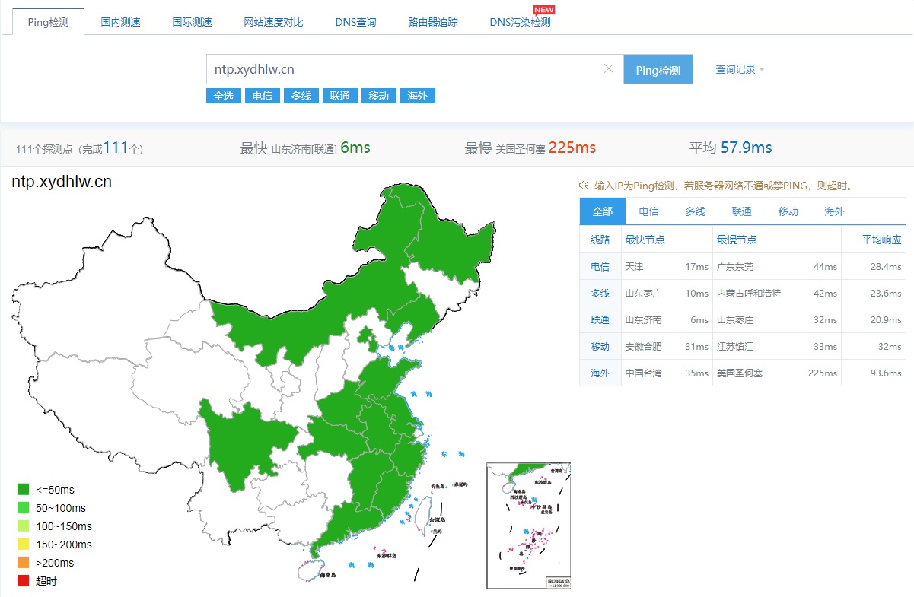The image size is (914, 597).
Task: Click the 93.6ms average response cell
Action: pyautogui.click(x=885, y=373)
